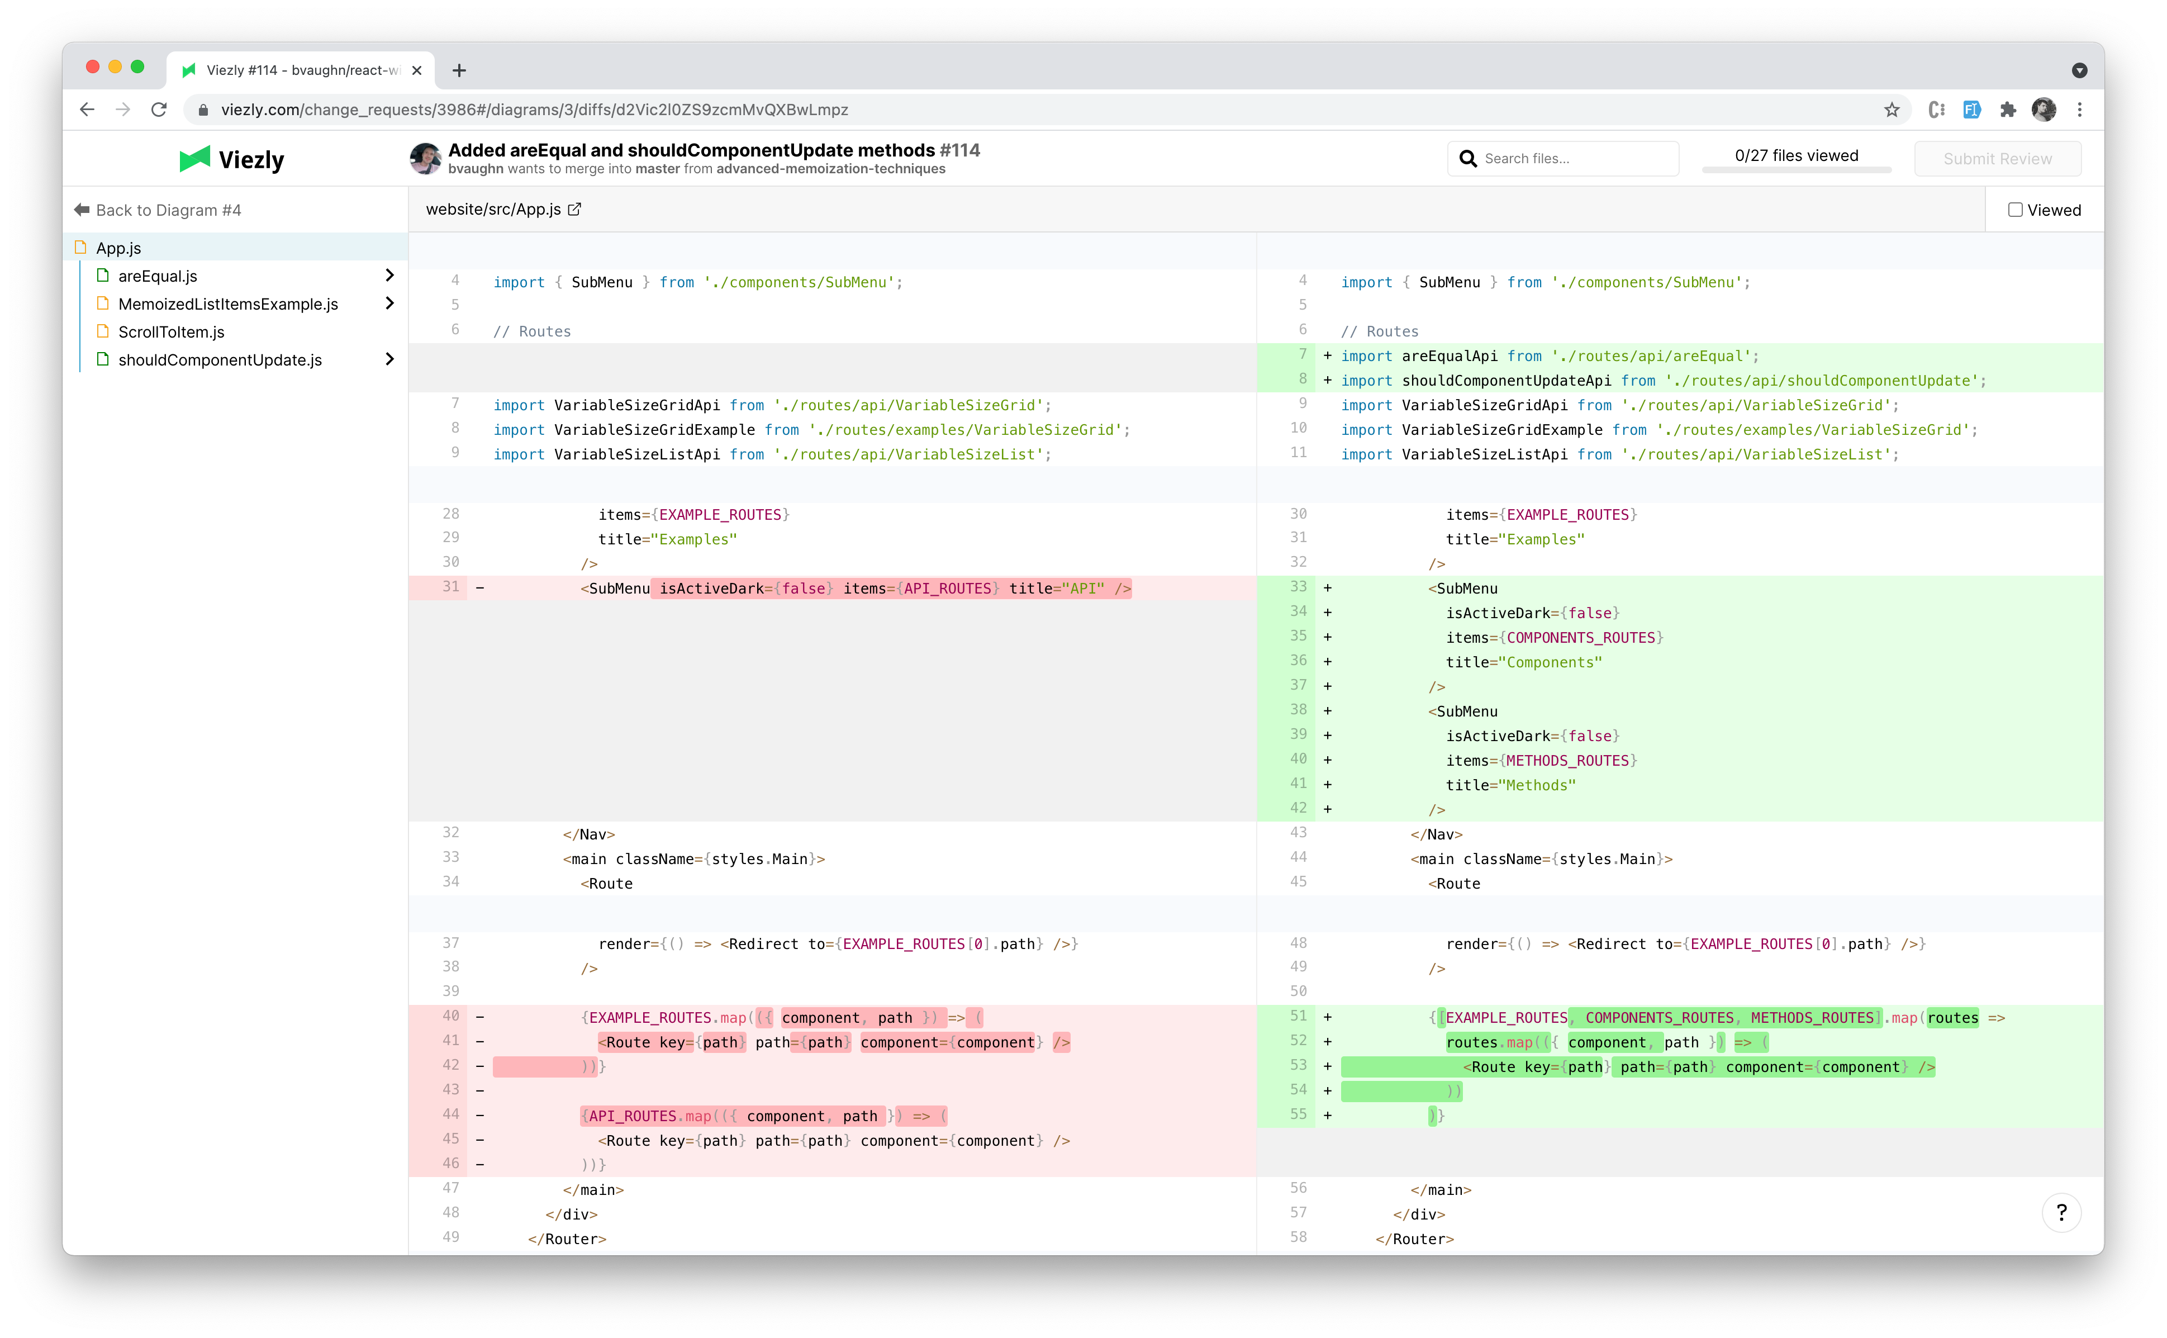The image size is (2167, 1338).
Task: Click the App.js file icon in sidebar
Action: (x=82, y=248)
